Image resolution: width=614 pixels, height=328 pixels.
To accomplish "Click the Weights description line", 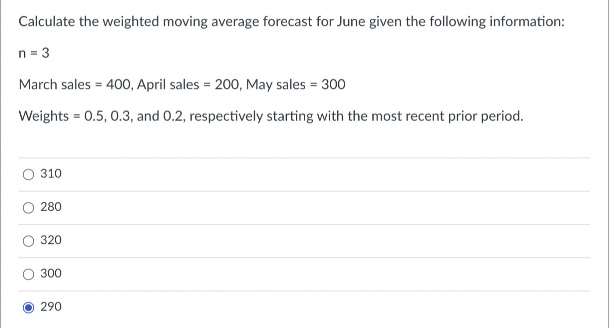I will 271,116.
